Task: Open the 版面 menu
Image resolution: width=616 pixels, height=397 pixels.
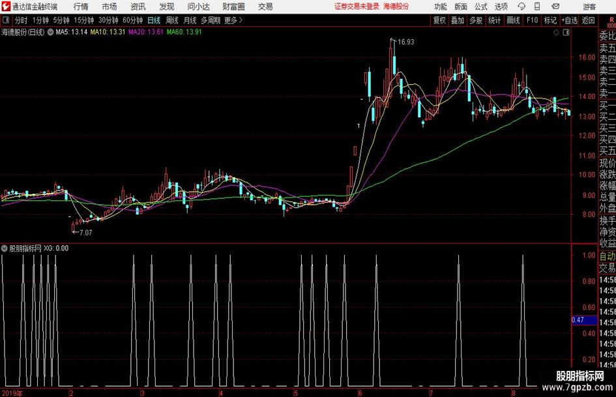Action: (461, 7)
